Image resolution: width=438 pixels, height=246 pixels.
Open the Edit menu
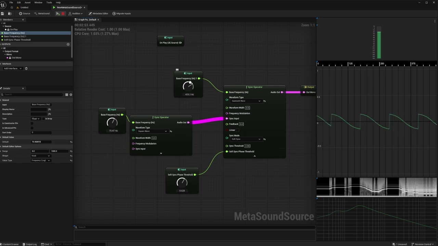(19, 2)
